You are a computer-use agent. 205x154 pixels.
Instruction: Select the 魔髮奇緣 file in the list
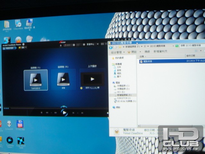click(x=172, y=61)
